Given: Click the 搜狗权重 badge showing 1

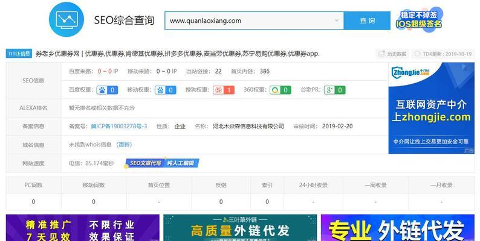Looking at the screenshot, I should coord(224,90).
